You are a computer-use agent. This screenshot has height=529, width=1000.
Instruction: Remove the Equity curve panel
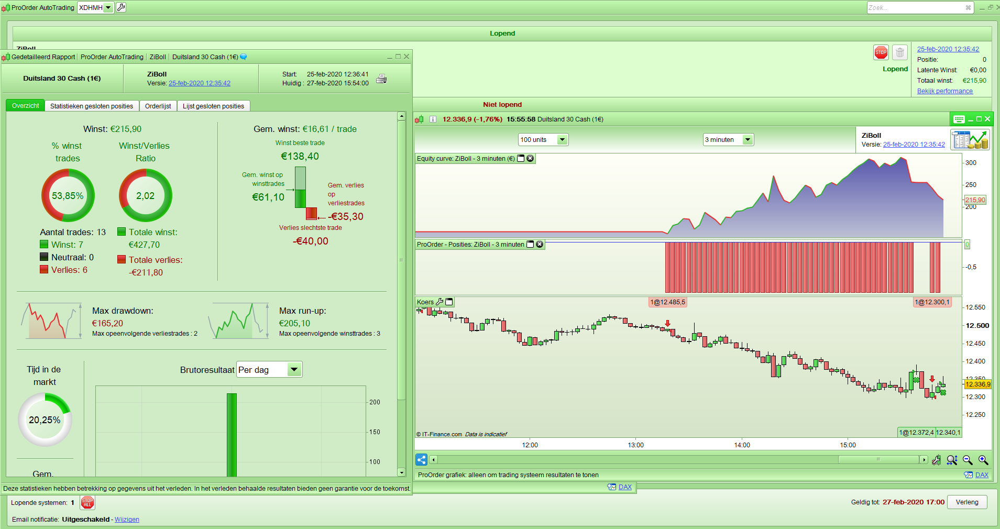point(530,158)
